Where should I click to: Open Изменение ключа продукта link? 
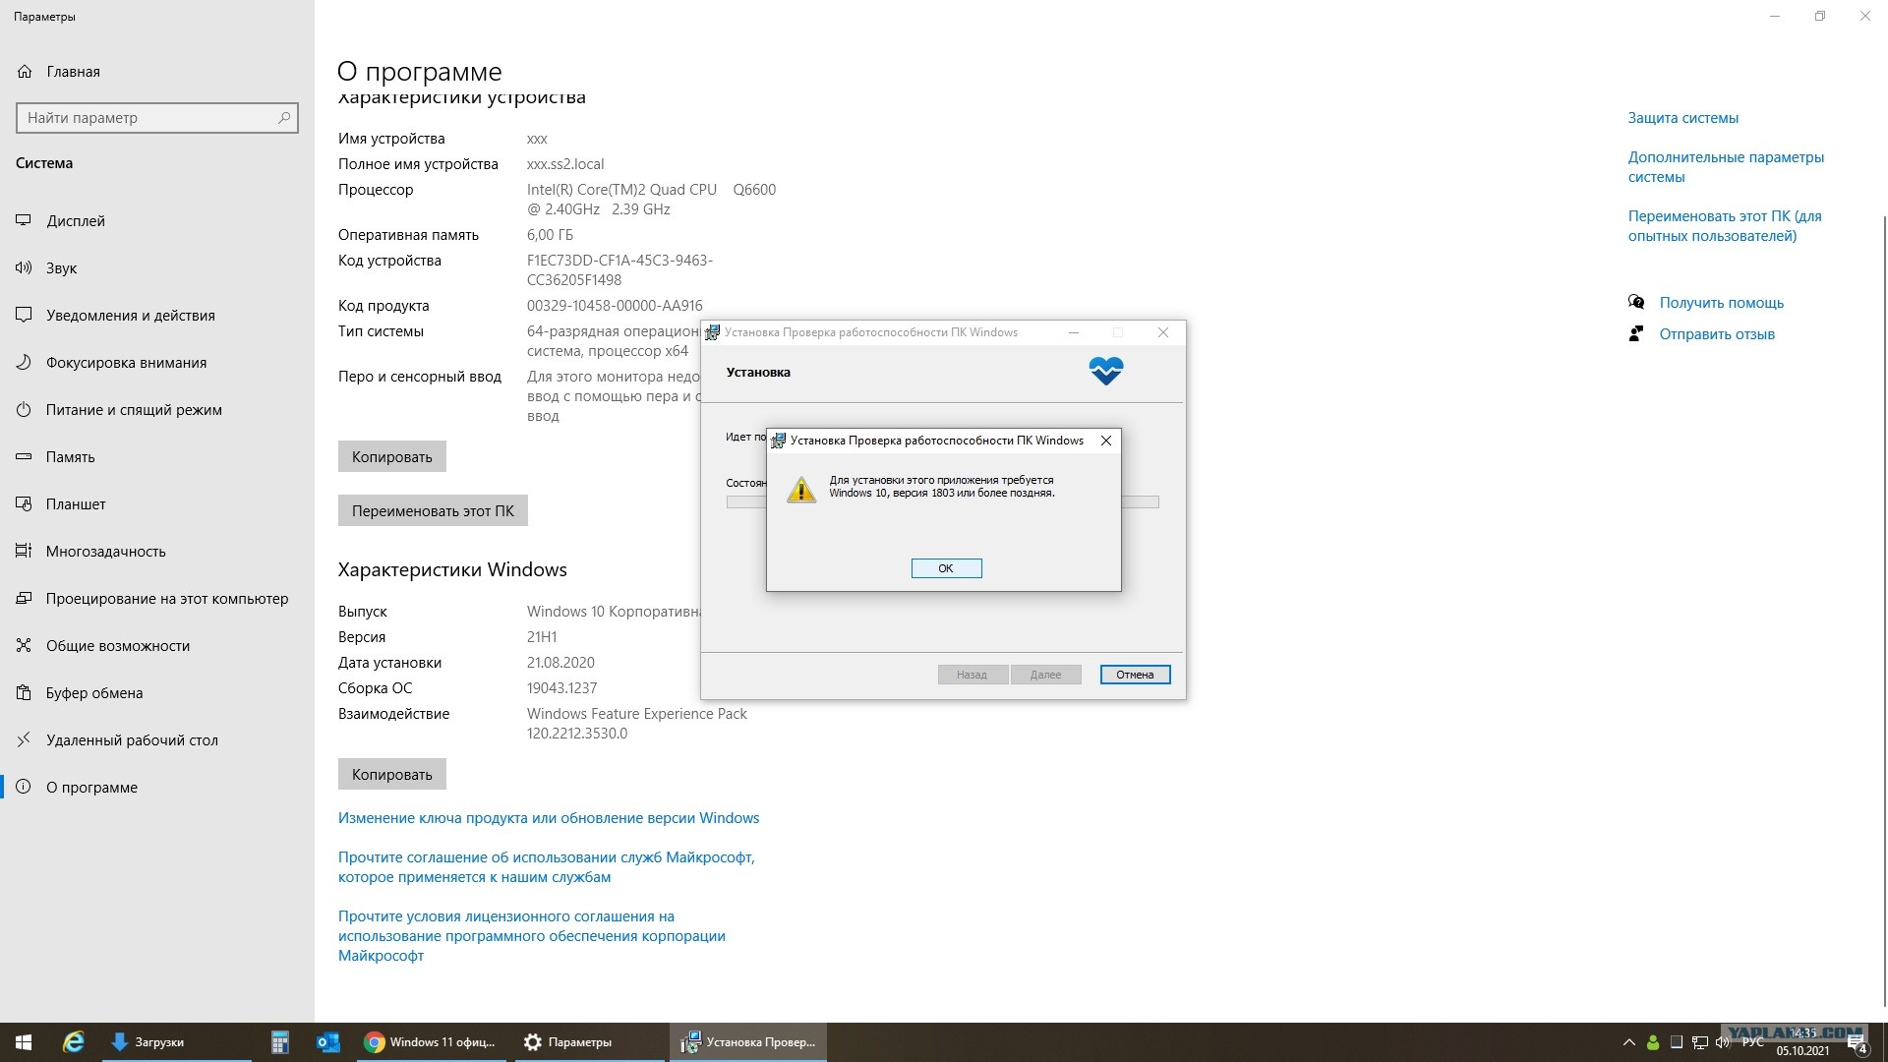tap(549, 818)
